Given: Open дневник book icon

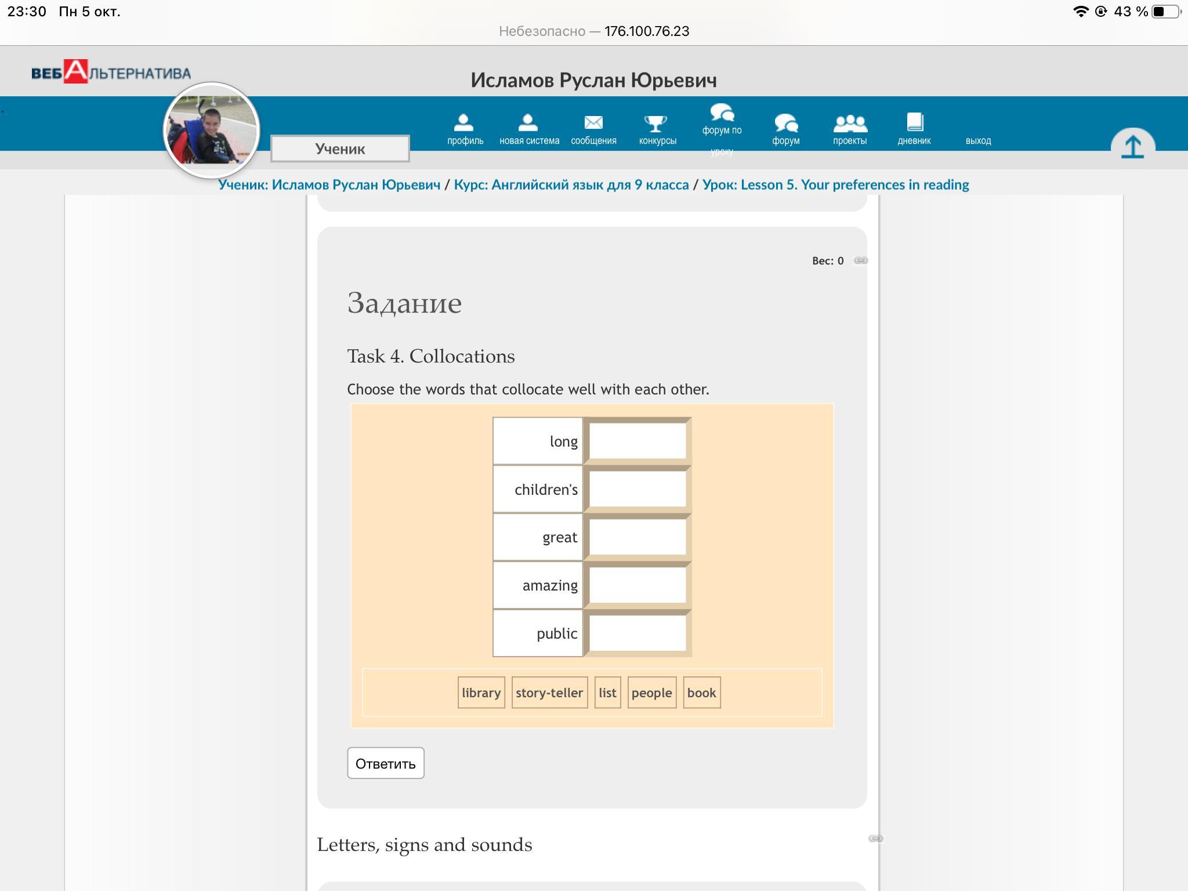Looking at the screenshot, I should [914, 122].
